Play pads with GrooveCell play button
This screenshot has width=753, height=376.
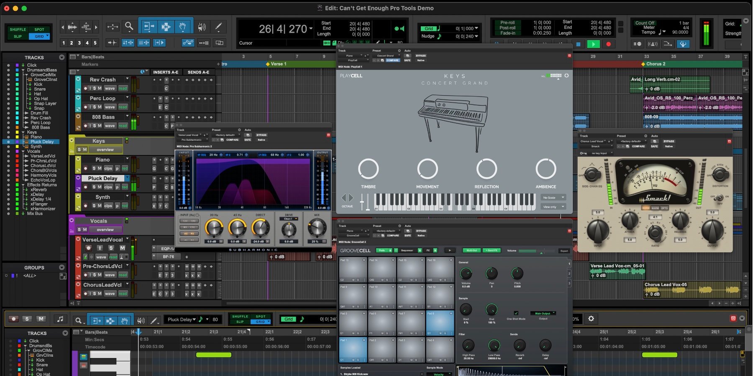(449, 251)
